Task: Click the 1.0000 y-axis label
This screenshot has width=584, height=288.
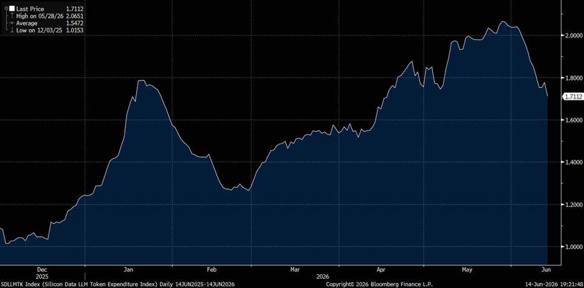Action: tap(574, 247)
